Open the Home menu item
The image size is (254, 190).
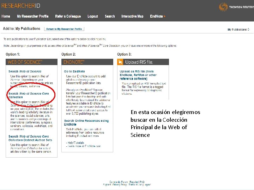[6, 16]
